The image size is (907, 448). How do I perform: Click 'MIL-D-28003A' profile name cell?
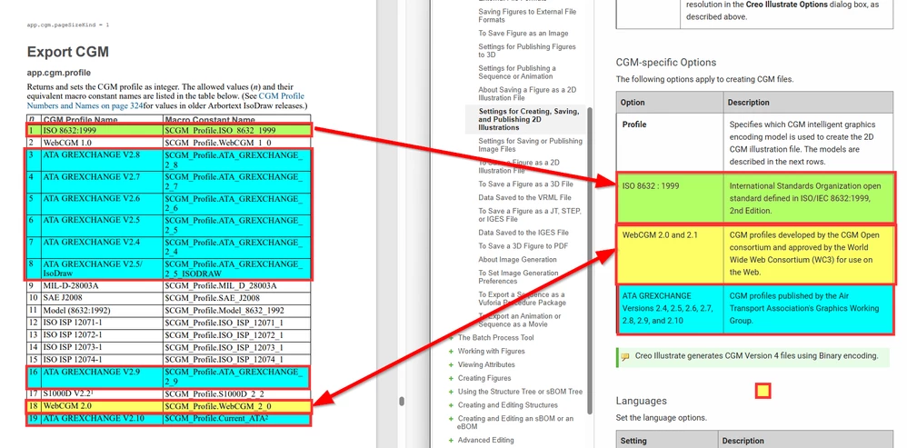click(x=102, y=285)
